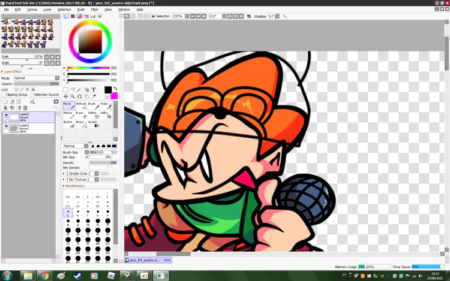
Task: Switch to the pico_fnf_assetss document tab
Action: [x=148, y=260]
